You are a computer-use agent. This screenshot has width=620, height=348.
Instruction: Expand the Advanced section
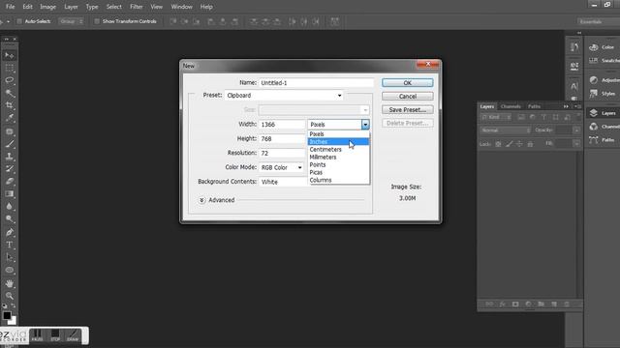click(x=201, y=200)
